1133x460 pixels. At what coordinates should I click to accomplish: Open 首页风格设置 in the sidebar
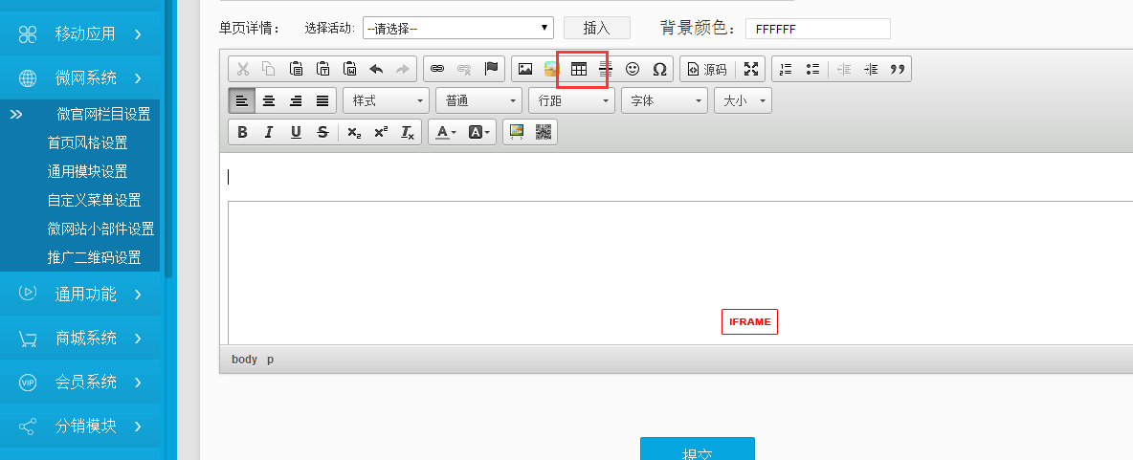87,142
